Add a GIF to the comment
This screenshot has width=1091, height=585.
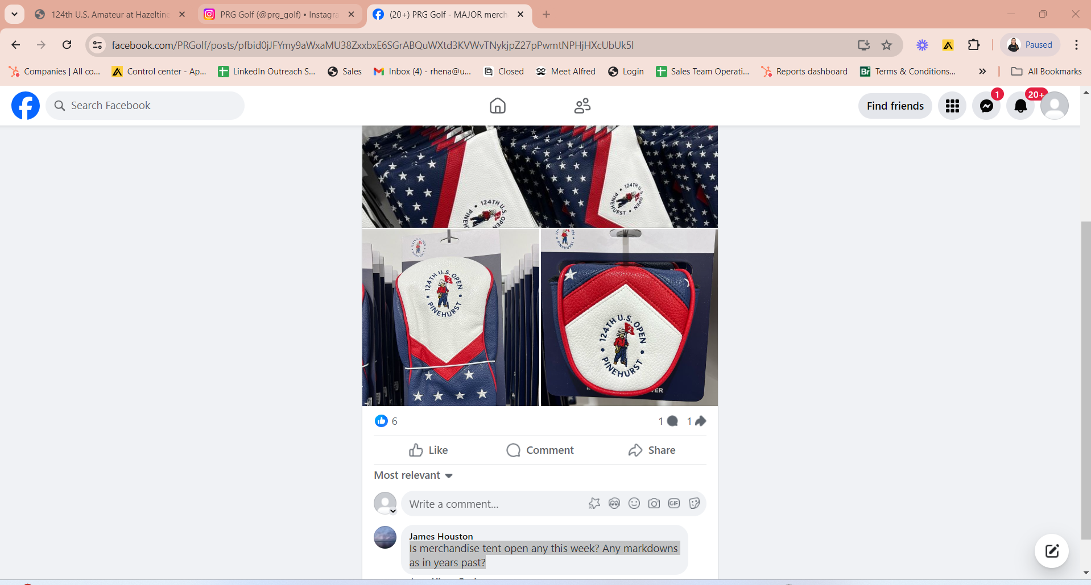coord(674,503)
